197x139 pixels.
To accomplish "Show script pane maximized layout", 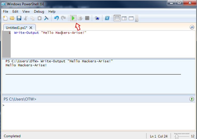I will 131,18.
